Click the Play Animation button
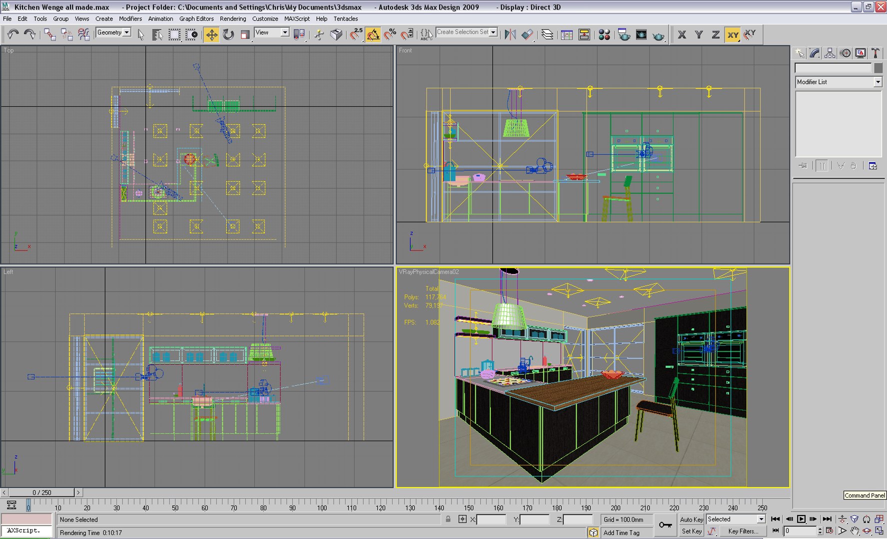The width and height of the screenshot is (887, 539). (x=801, y=519)
